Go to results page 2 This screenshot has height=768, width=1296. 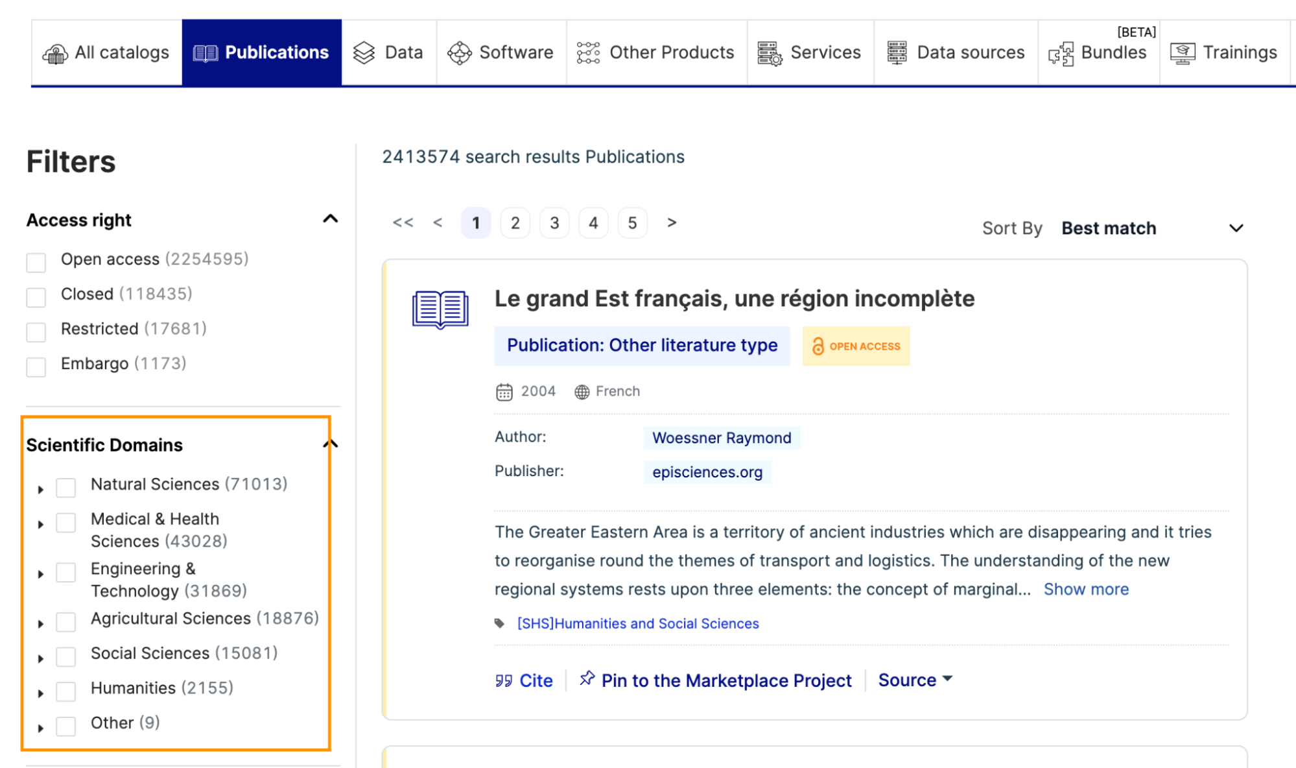pos(515,223)
